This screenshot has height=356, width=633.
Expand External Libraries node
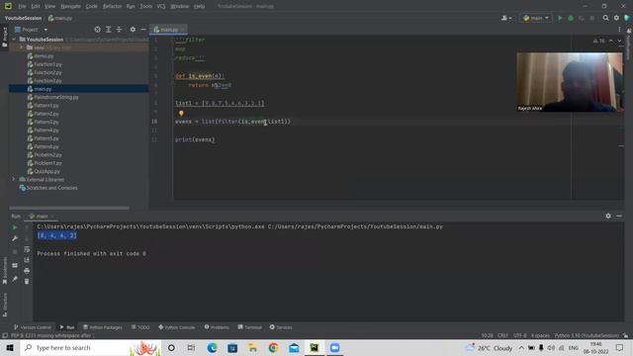[x=14, y=179]
